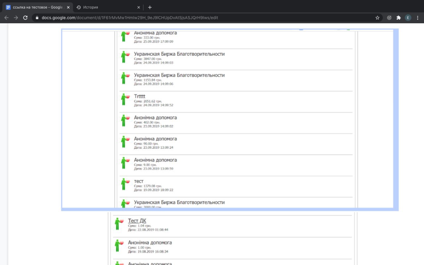
Task: Click the date '24.09.2019 14:09:52'
Action: tap(158, 105)
